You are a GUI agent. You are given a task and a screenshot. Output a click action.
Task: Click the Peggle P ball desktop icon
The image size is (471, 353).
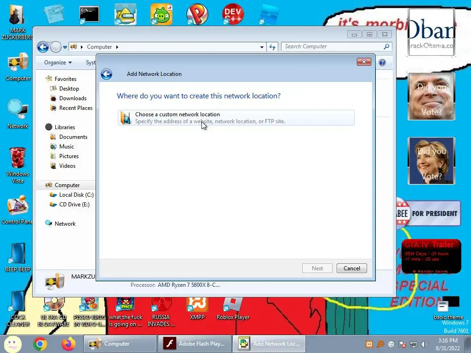tap(197, 14)
